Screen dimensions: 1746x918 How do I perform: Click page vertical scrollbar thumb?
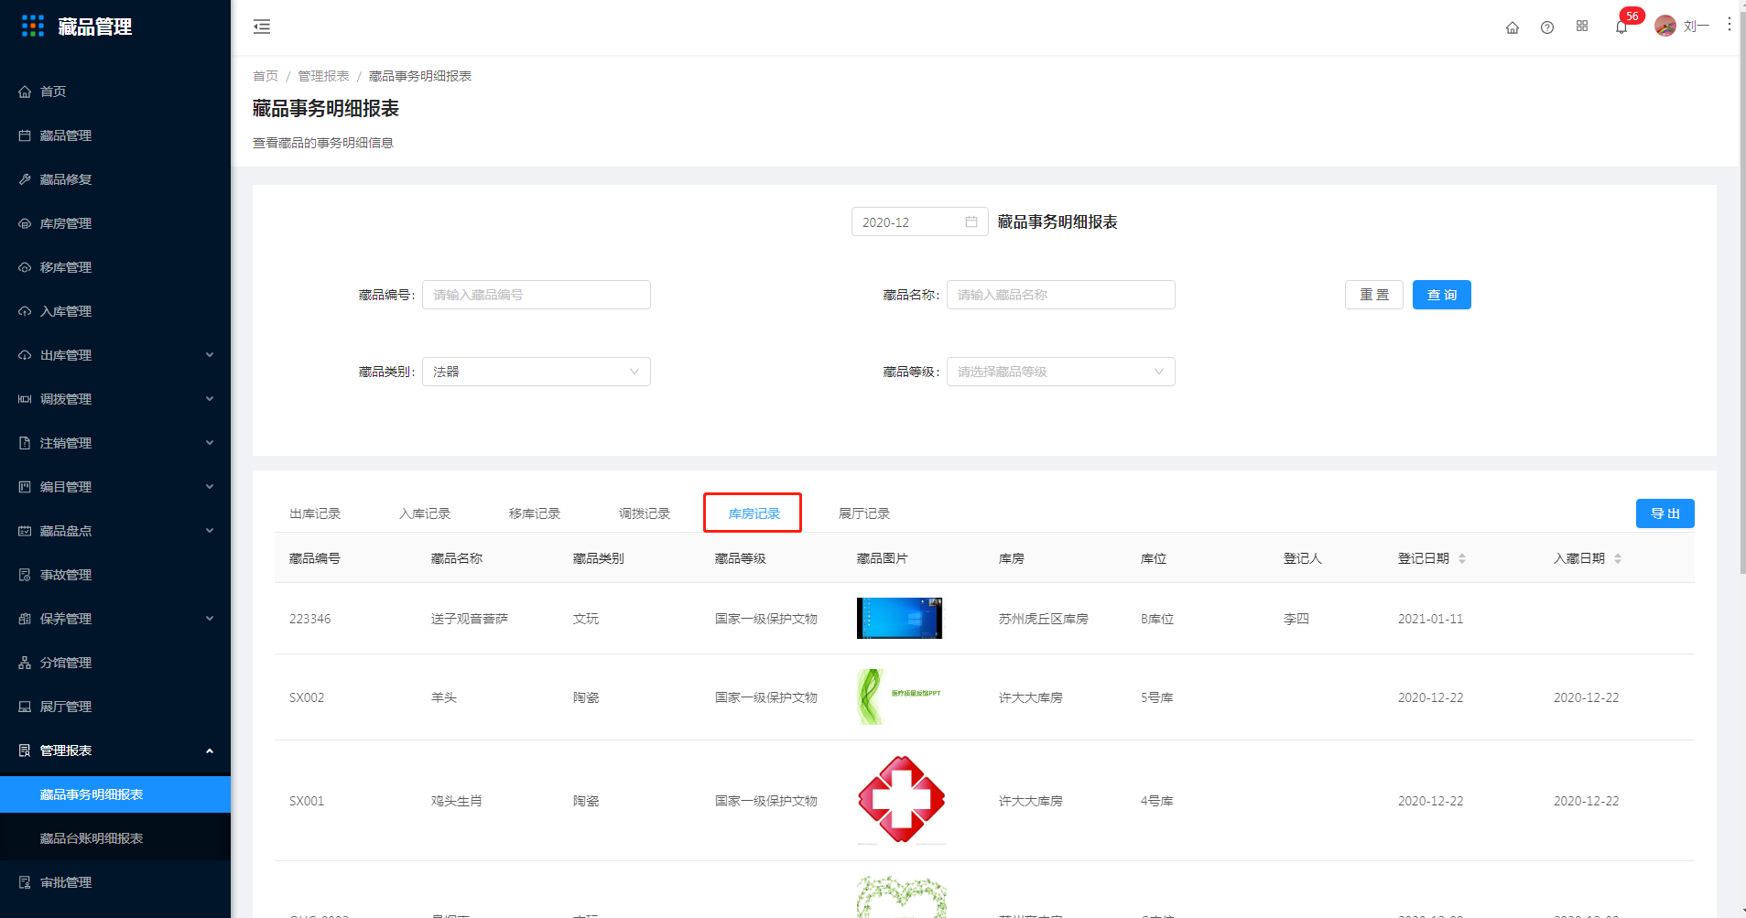1741,293
